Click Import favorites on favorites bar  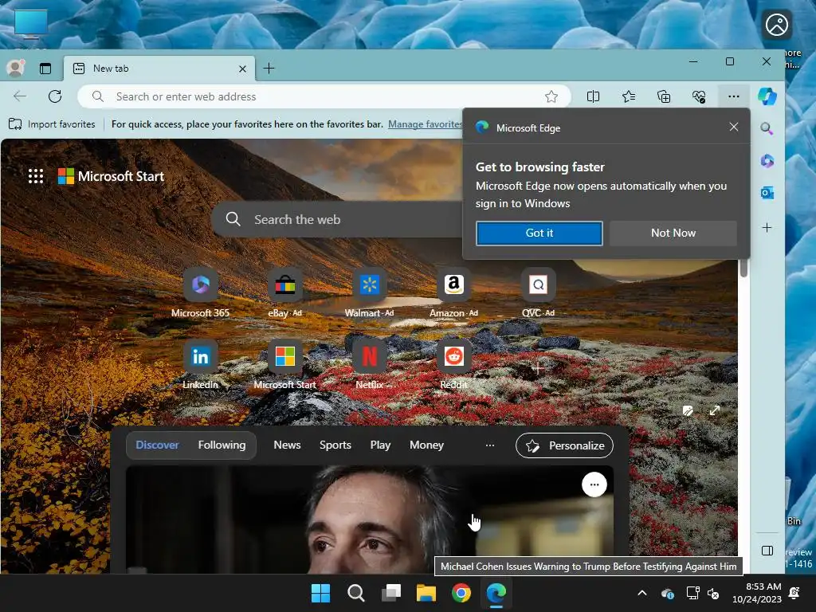52,124
